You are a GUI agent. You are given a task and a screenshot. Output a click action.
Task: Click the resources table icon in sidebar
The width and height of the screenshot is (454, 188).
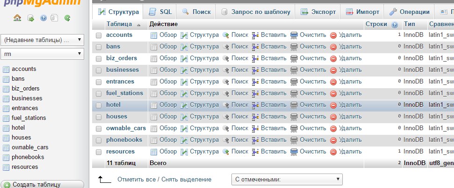tap(6, 167)
